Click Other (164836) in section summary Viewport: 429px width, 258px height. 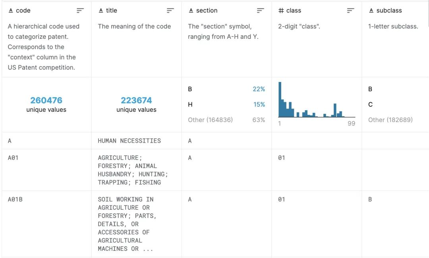point(210,120)
